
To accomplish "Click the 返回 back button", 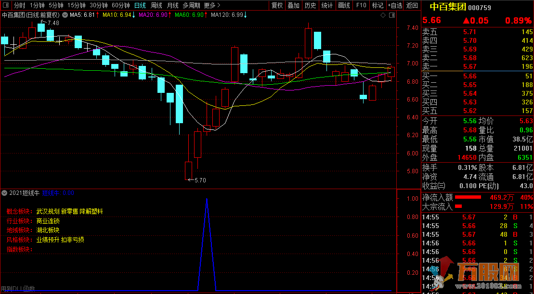I will click(x=412, y=5).
